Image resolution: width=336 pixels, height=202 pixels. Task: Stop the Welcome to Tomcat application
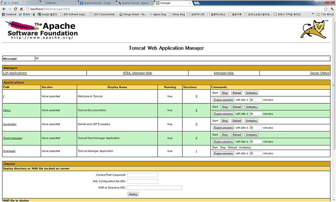click(224, 93)
